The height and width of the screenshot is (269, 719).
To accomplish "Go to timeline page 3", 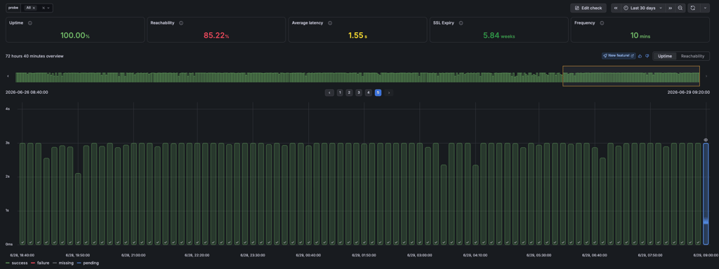I will click(x=359, y=92).
